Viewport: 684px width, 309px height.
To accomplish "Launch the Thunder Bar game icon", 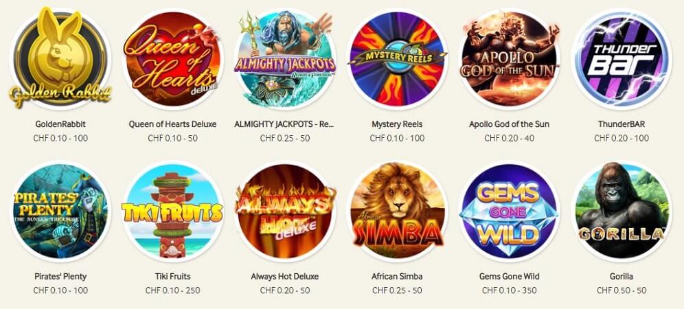I will click(x=622, y=58).
